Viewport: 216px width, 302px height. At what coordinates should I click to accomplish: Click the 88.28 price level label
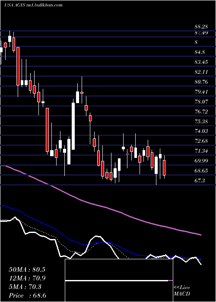click(x=201, y=26)
